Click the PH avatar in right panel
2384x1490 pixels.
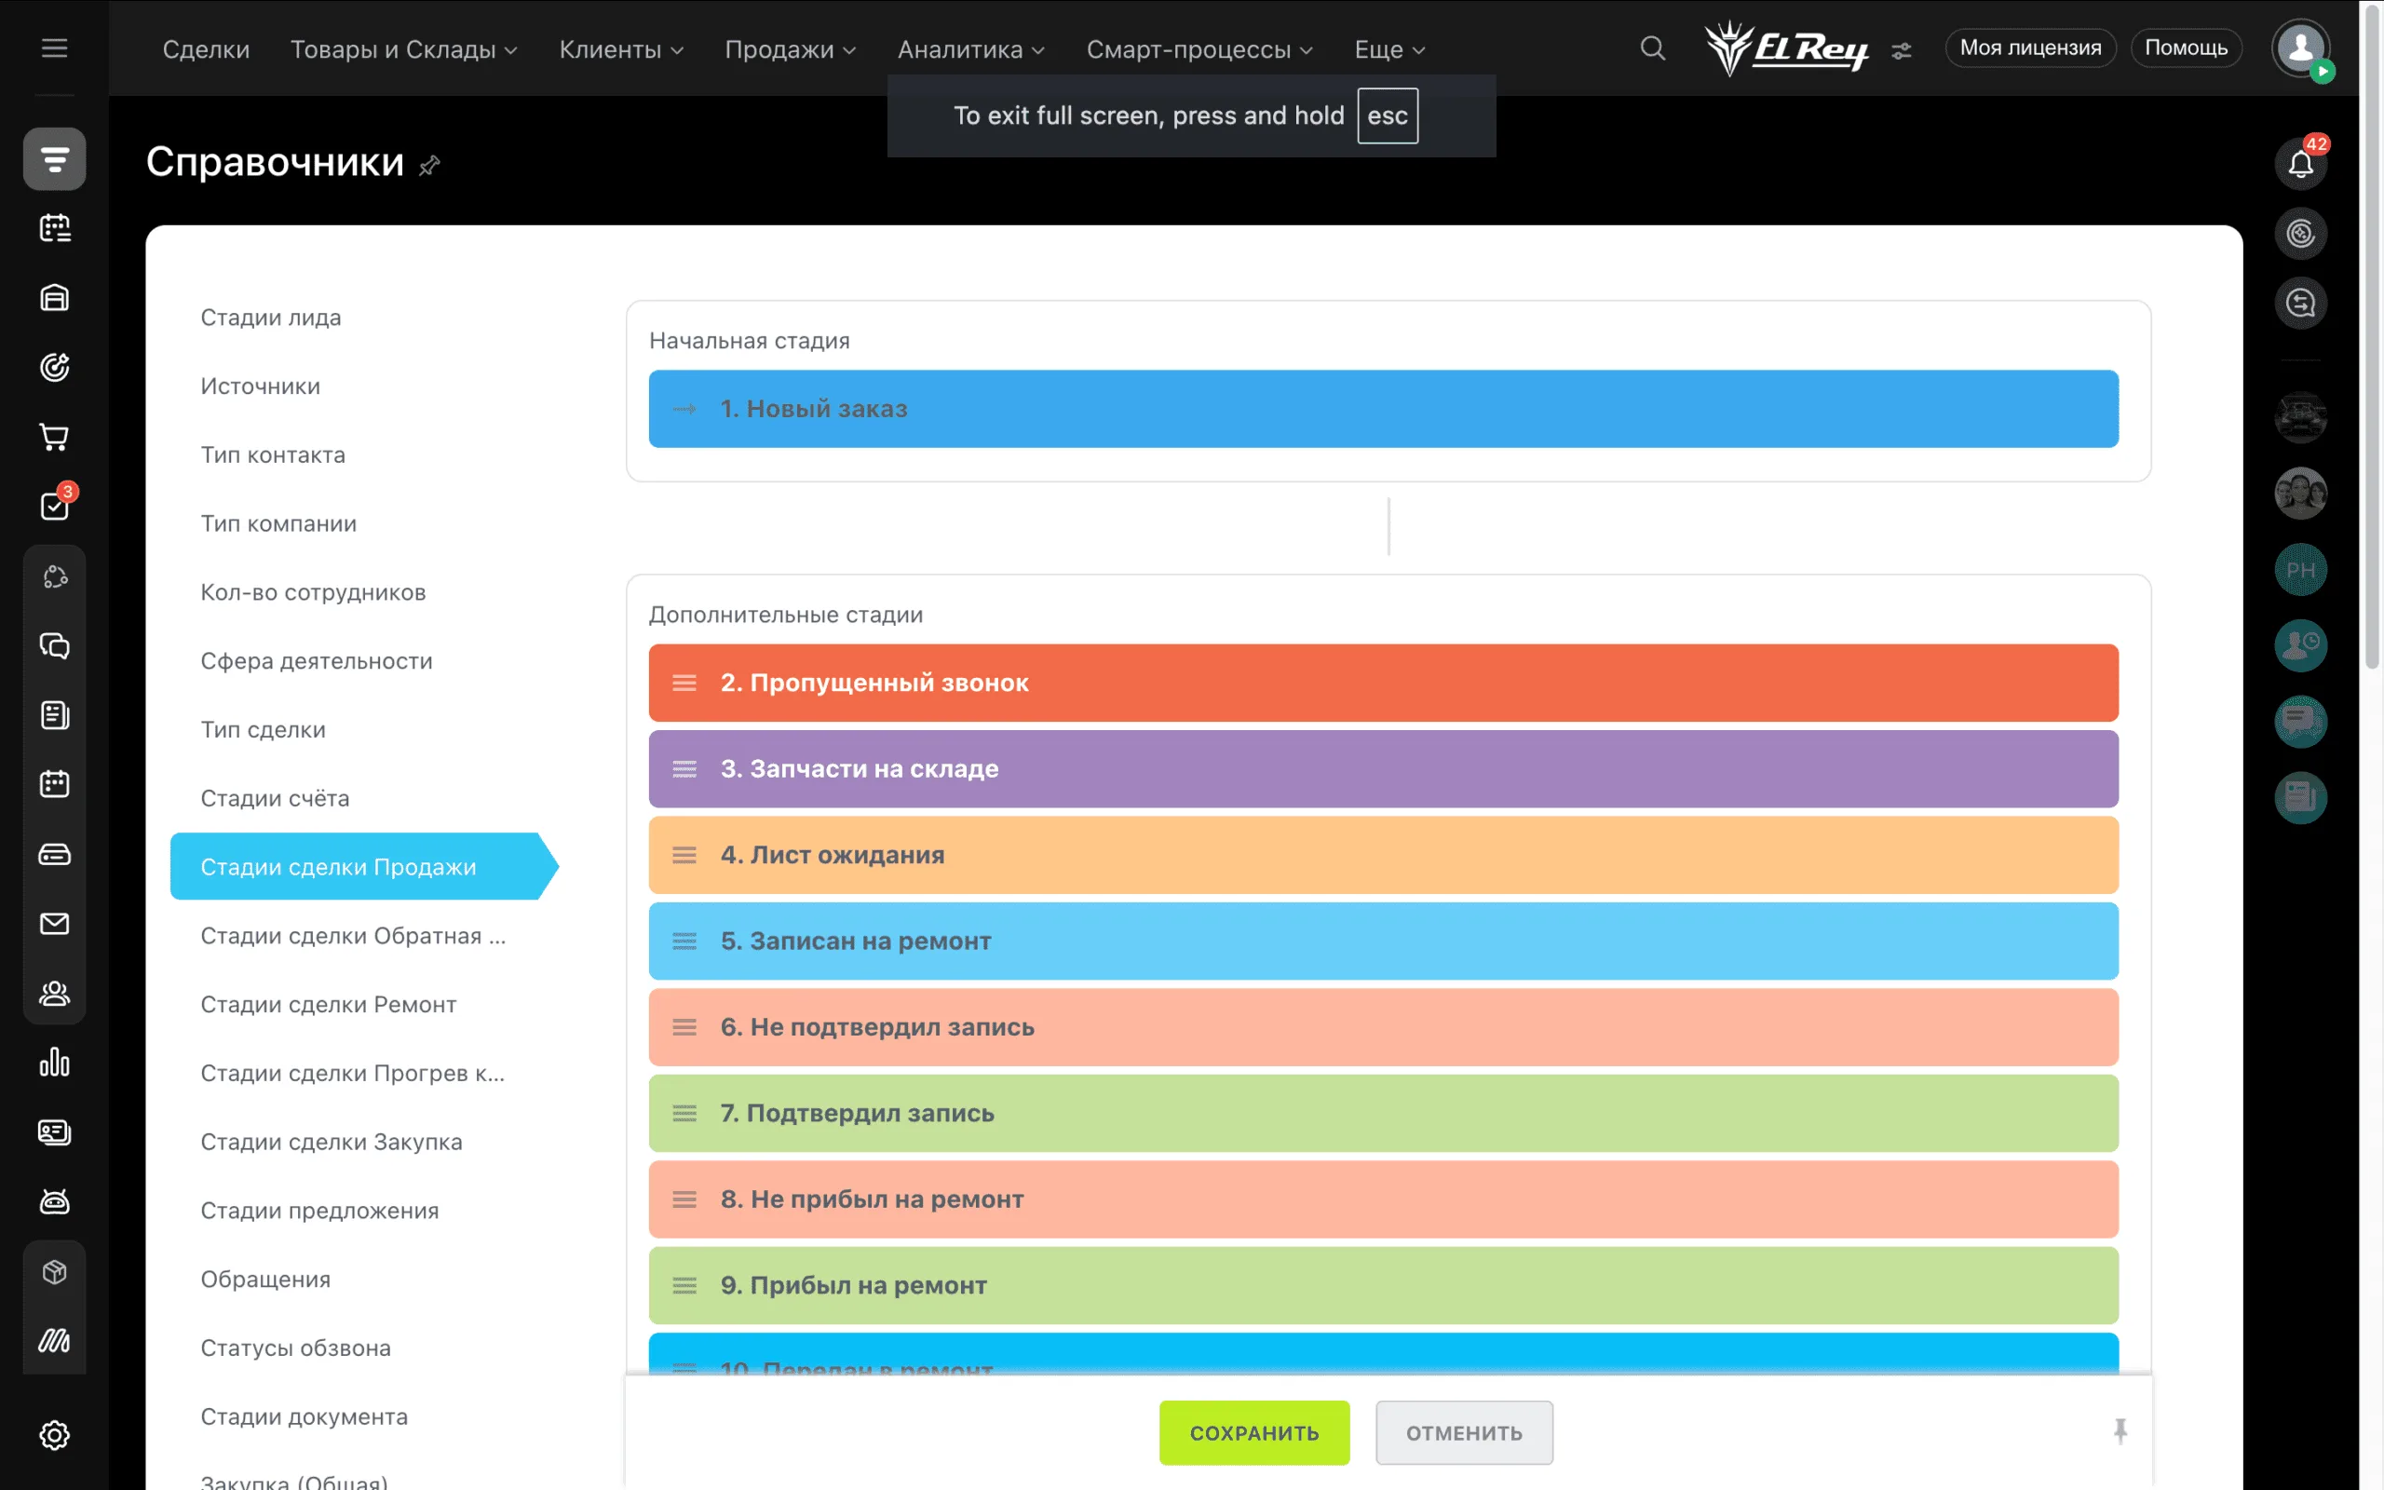click(2300, 570)
